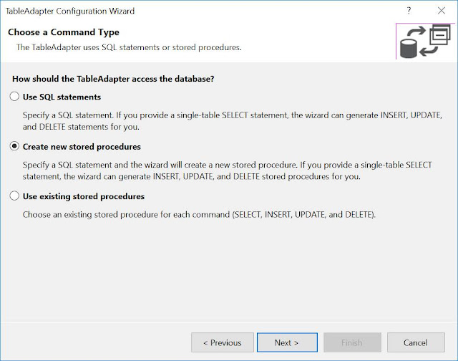This screenshot has height=361, width=458.
Task: Click the 'TableAdapter uses SQL statements' subtitle
Action: coord(129,47)
